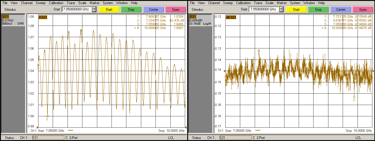Viewport: 375px width, 141px height.
Task: Open the View menu in the S21 window
Action: pos(201,3)
